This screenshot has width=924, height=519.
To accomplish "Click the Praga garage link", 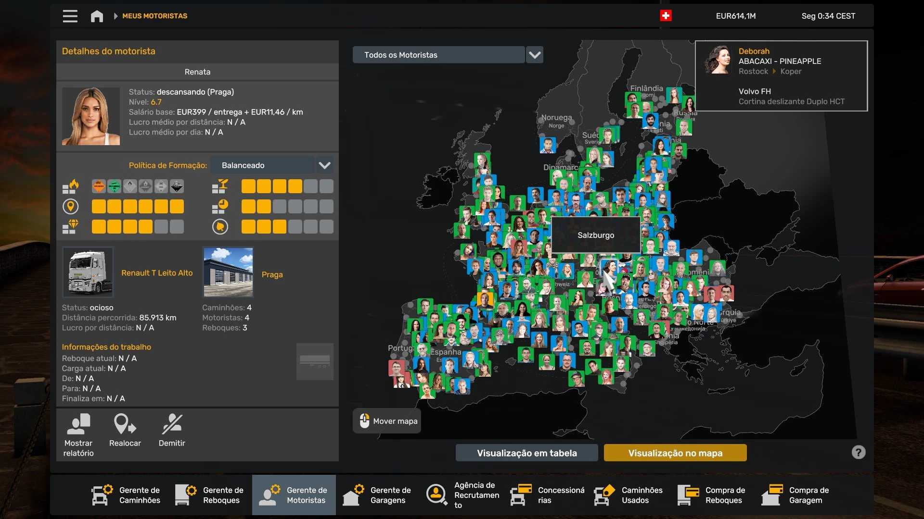I will click(272, 274).
